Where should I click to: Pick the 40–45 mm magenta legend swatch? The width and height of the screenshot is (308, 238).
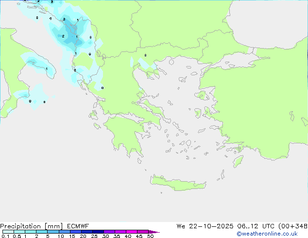pyautogui.click(x=132, y=232)
